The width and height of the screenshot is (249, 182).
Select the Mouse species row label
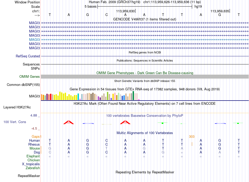point(35,148)
